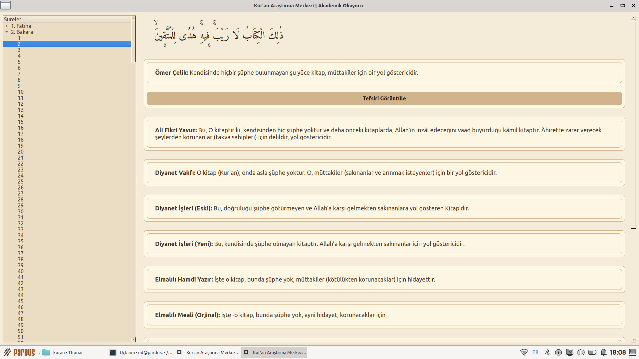Switch to the Uçbirim terminal taskbar window

141,352
